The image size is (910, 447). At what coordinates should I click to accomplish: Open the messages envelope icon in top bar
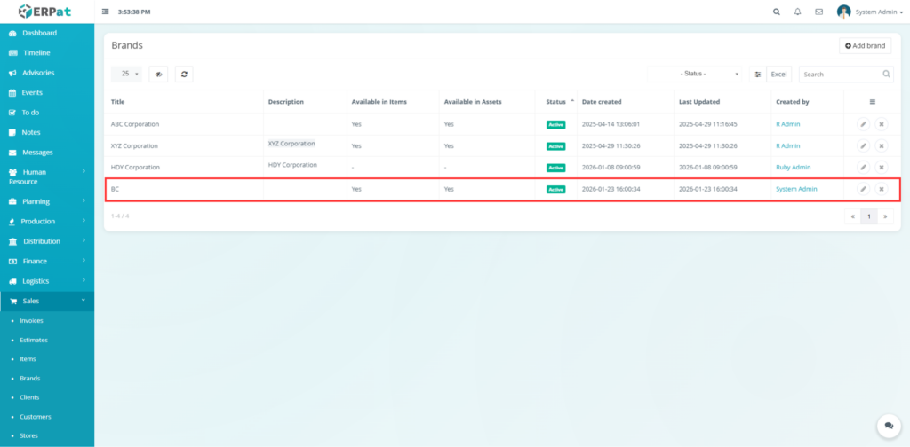[x=818, y=12]
